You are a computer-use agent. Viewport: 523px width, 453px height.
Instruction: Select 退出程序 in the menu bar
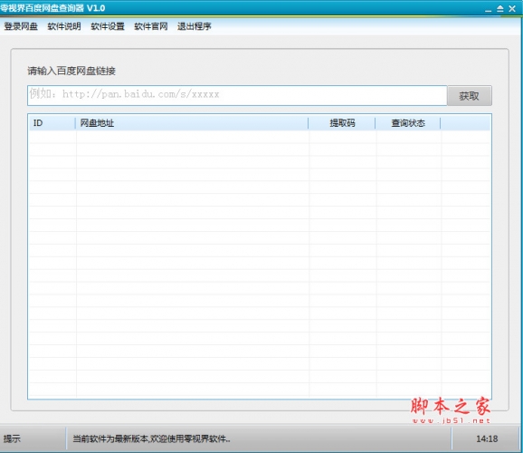click(195, 26)
